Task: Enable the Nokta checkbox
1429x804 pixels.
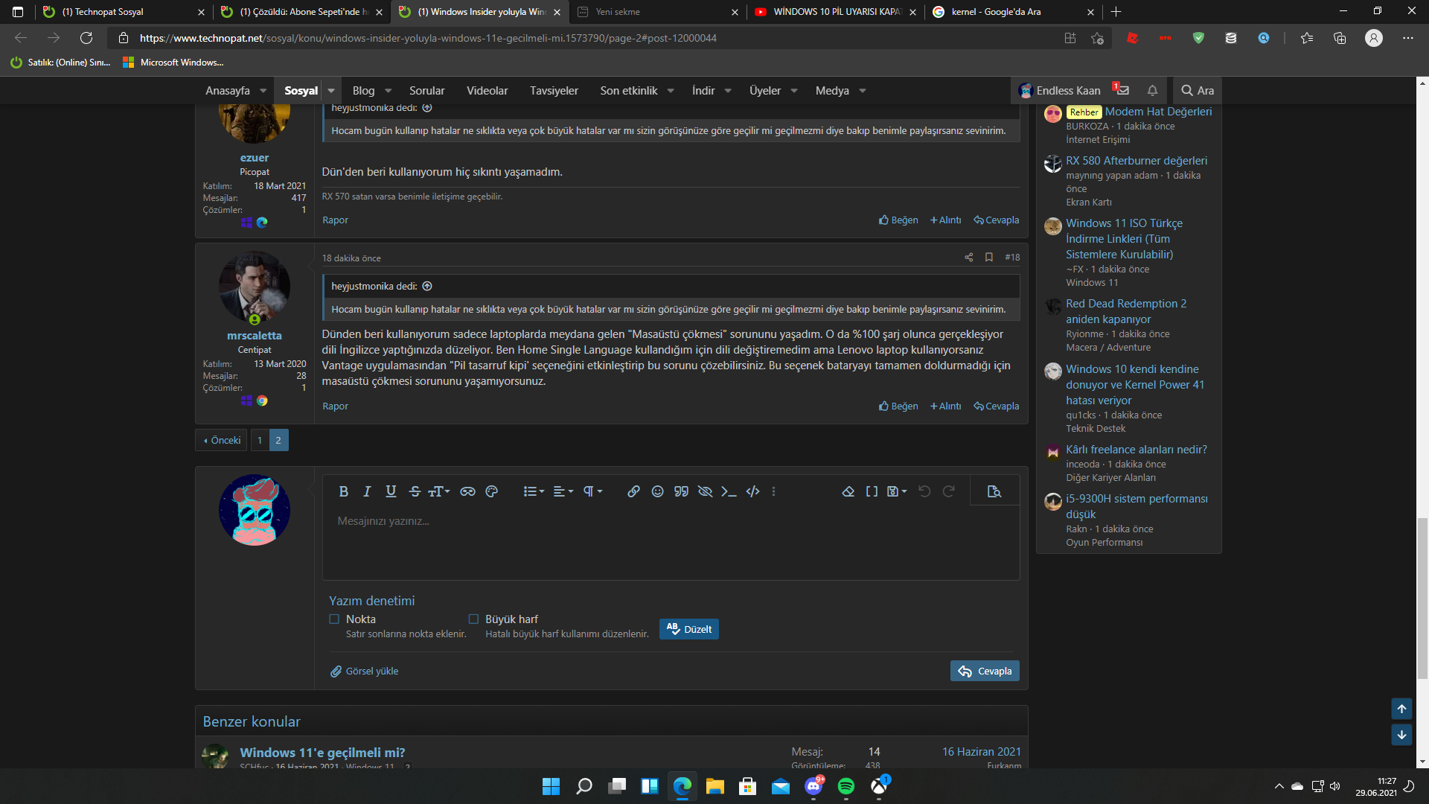Action: coord(334,619)
